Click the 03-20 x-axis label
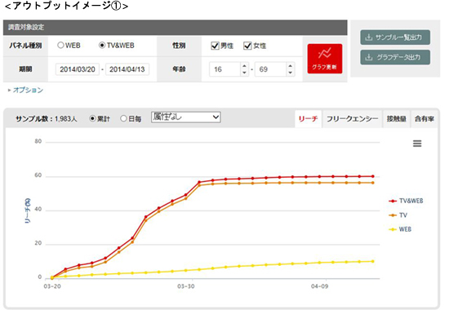449x310 pixels. point(52,286)
